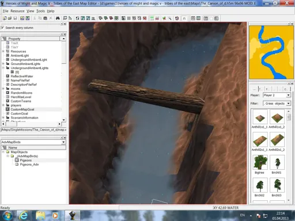The width and height of the screenshot is (295, 221).
Task: Expand the moons property node
Action: tap(3, 89)
